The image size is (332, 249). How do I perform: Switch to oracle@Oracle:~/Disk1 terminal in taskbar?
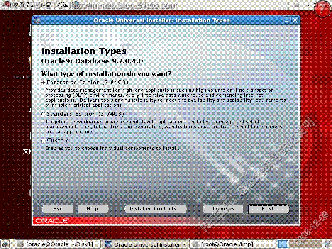click(58, 244)
